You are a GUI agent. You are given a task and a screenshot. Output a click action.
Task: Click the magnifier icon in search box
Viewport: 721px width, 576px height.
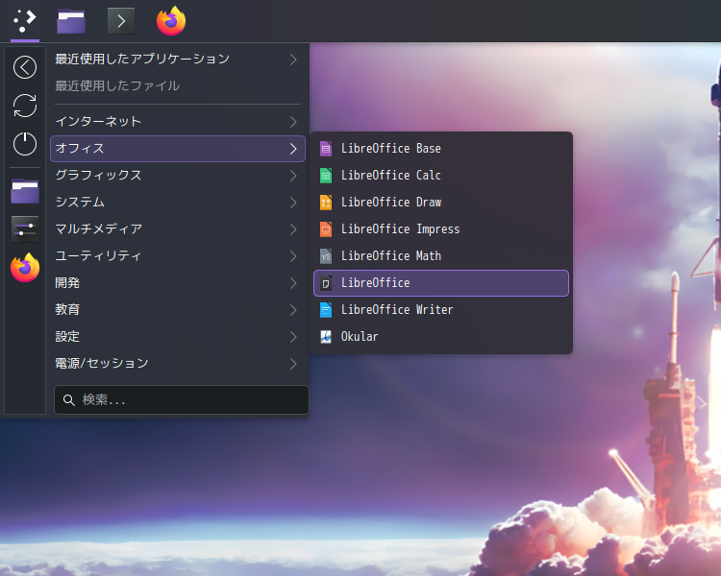(x=69, y=400)
